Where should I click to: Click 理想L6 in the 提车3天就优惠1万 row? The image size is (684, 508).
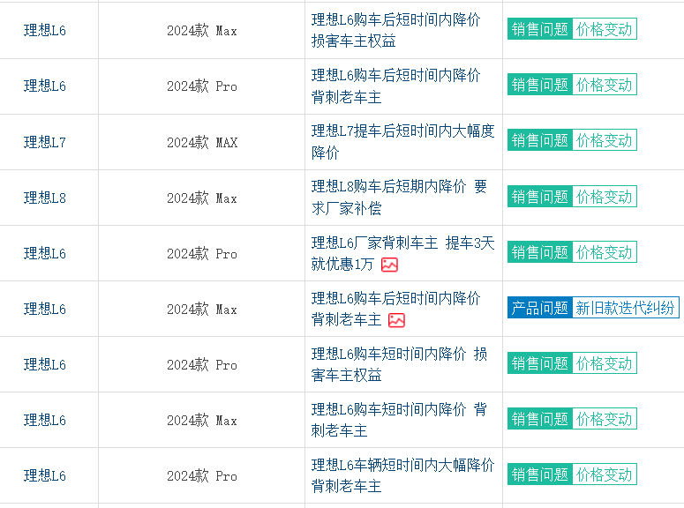[44, 253]
